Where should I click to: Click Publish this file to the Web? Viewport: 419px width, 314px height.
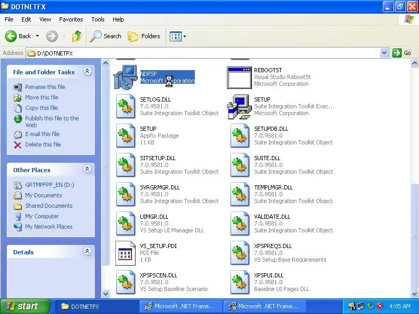coord(52,121)
